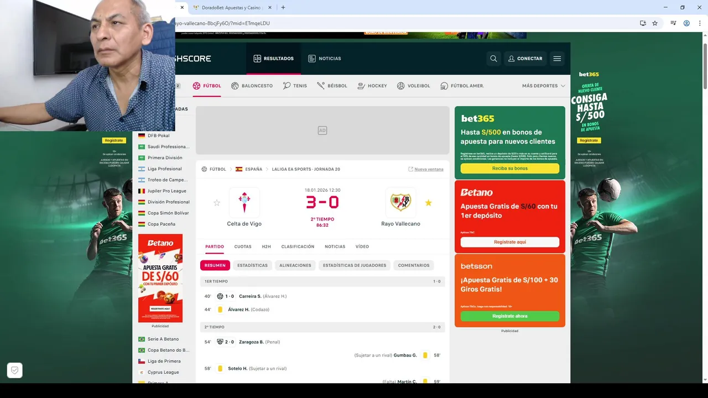Click Álvarez H. yellow card entry
The image size is (708, 398).
pos(238,310)
